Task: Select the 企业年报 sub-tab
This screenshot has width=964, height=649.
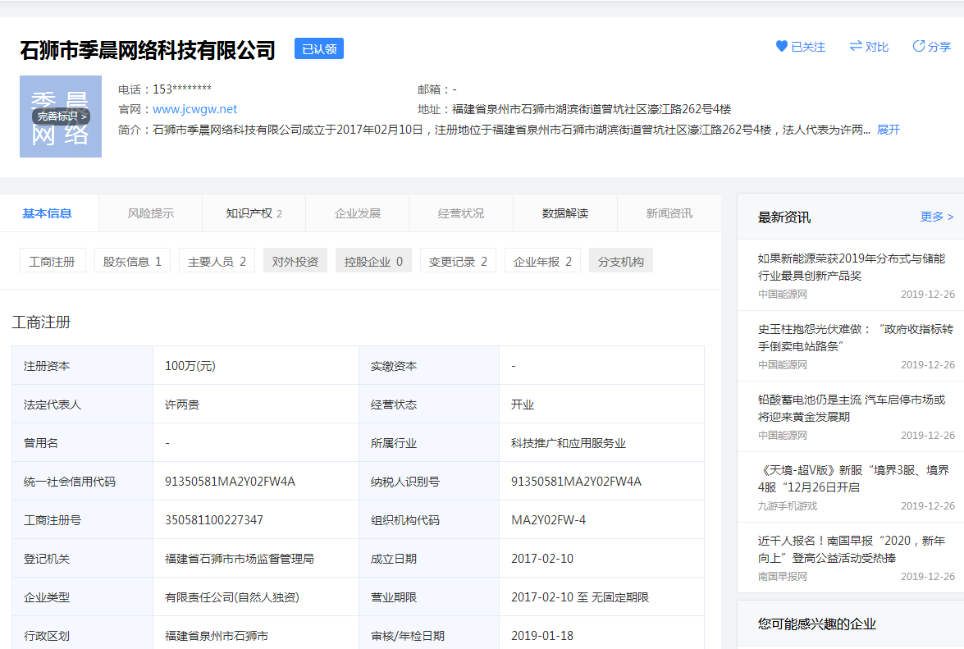Action: coord(542,262)
